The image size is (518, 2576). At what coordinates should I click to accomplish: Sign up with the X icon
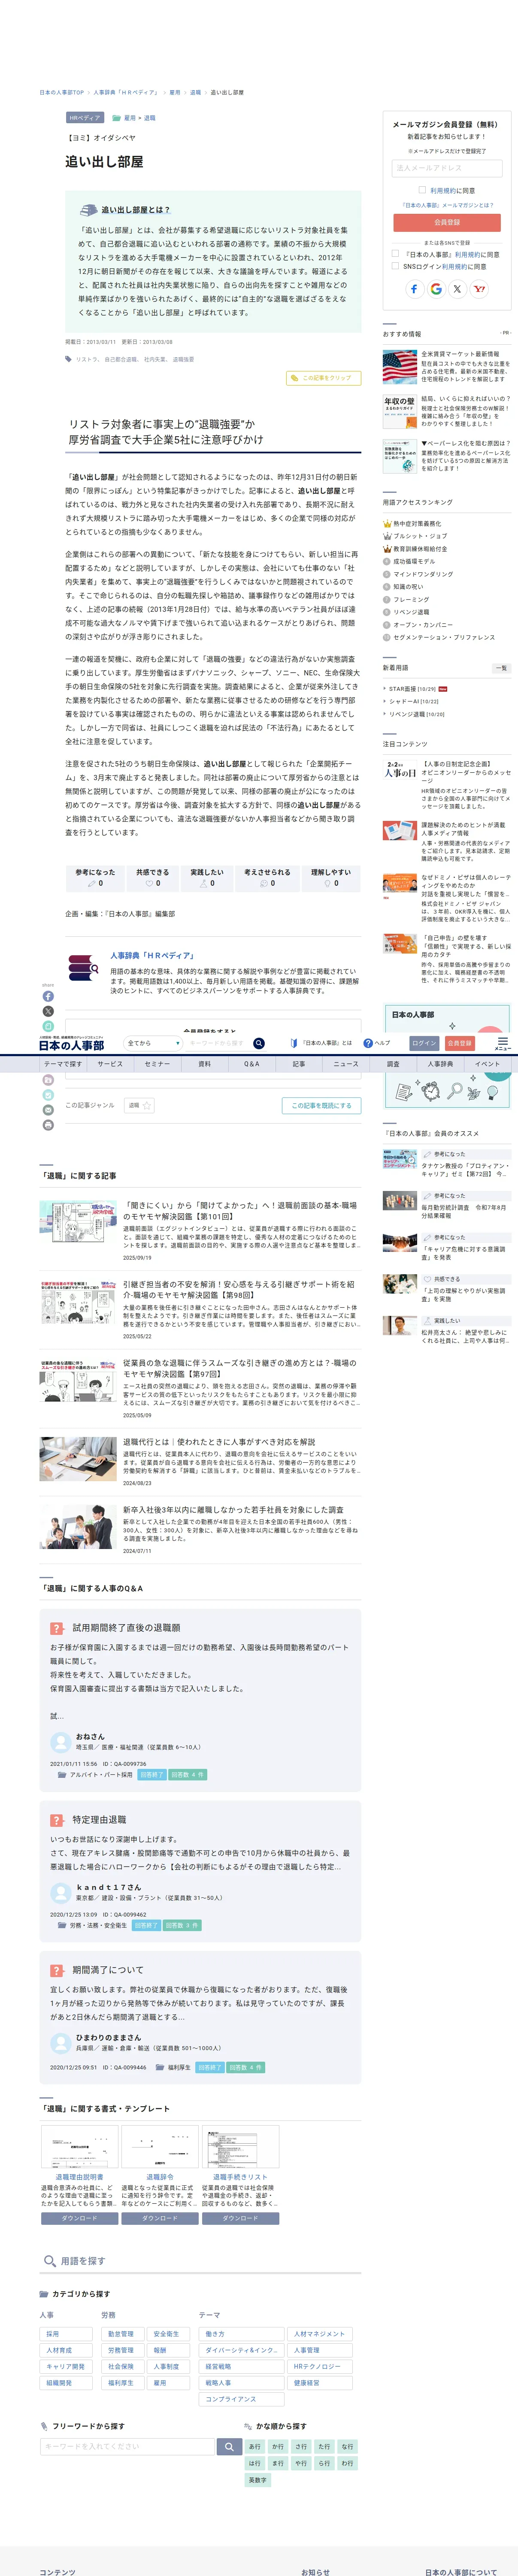pyautogui.click(x=457, y=289)
